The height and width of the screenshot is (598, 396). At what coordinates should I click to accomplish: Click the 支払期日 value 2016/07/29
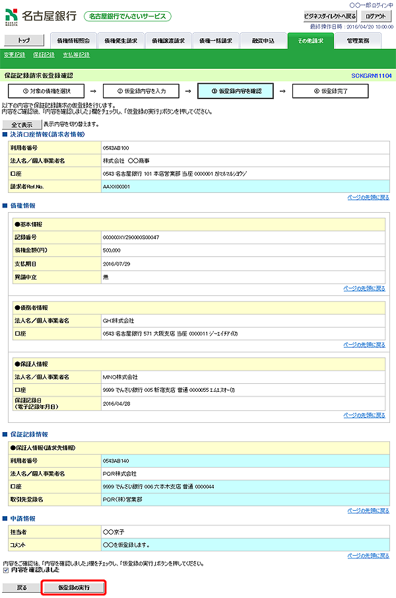[x=117, y=264]
